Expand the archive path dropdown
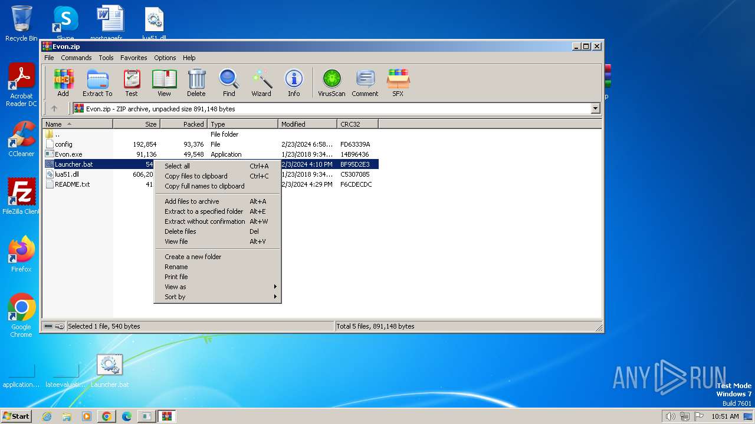Viewport: 755px width, 424px height. pyautogui.click(x=595, y=108)
